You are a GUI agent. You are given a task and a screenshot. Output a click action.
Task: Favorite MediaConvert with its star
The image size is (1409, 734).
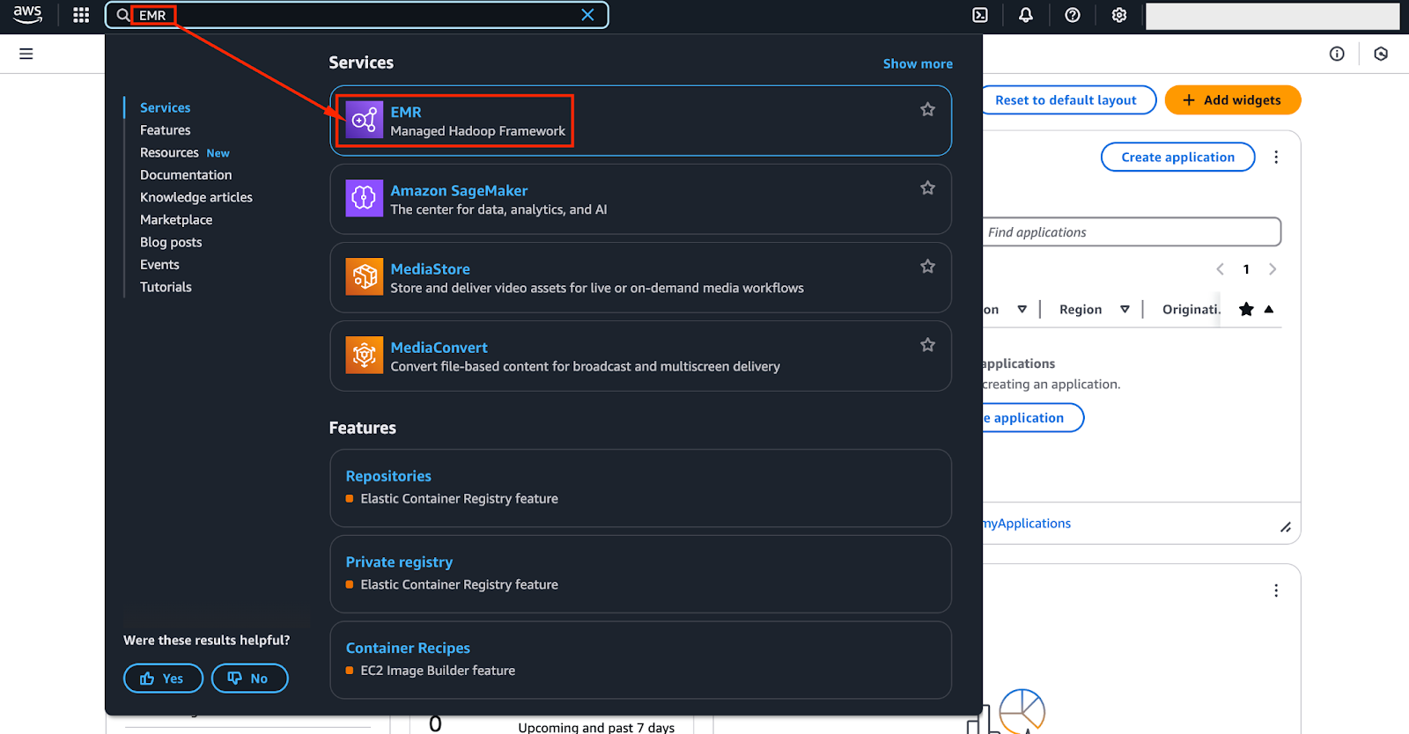[927, 345]
